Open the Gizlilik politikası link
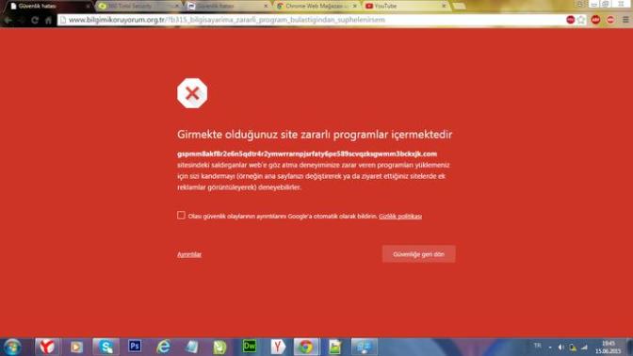This screenshot has height=356, width=633. tap(400, 217)
